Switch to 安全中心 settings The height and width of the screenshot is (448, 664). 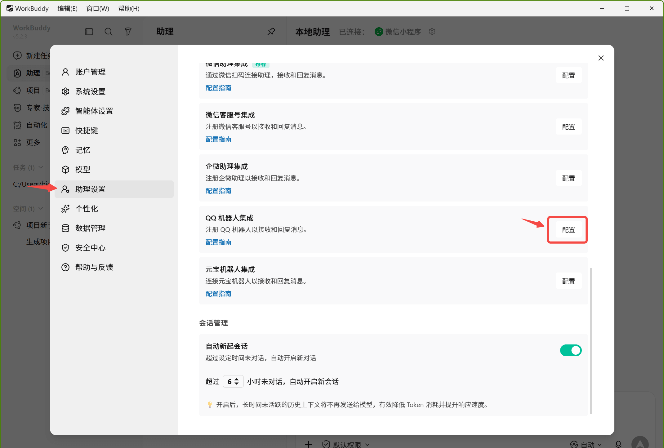pyautogui.click(x=114, y=248)
